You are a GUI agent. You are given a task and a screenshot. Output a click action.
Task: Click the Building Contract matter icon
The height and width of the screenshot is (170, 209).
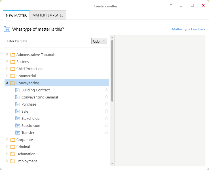pos(18,90)
